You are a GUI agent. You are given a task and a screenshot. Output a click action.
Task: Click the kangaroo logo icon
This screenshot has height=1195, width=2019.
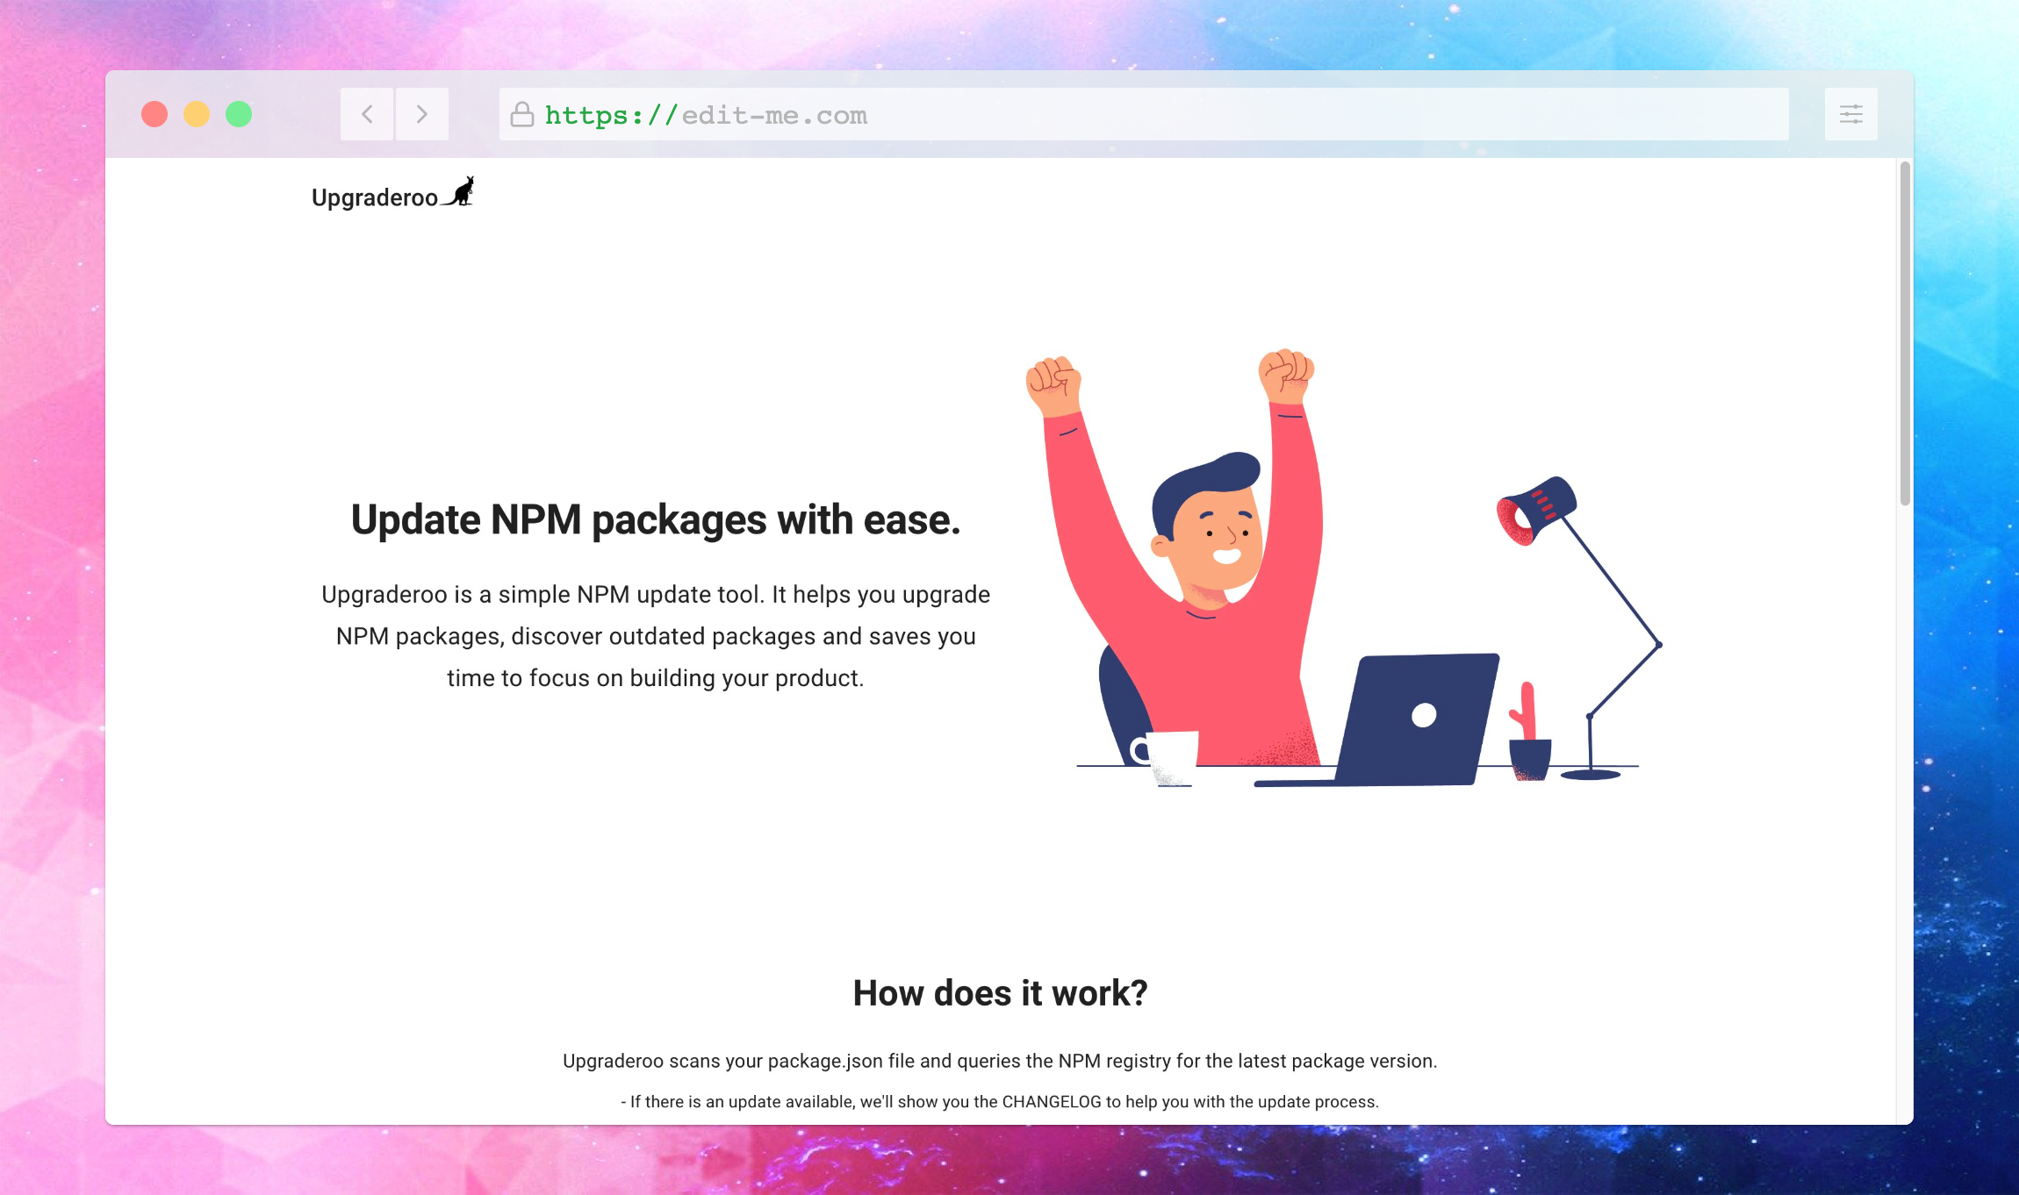460,191
